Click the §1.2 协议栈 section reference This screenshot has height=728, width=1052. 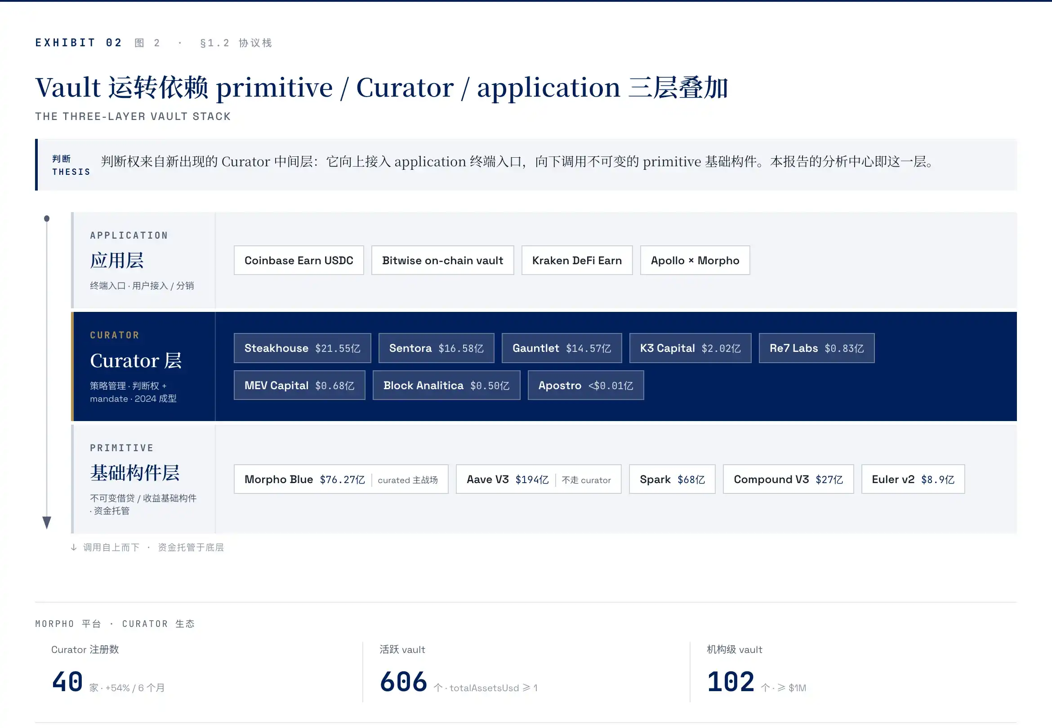point(236,43)
